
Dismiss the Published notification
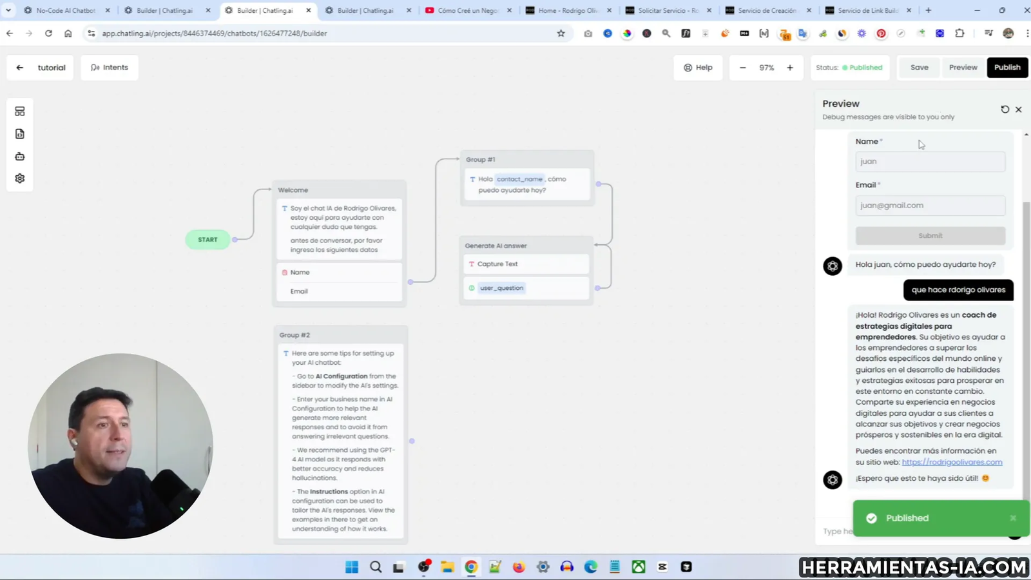(x=1013, y=517)
